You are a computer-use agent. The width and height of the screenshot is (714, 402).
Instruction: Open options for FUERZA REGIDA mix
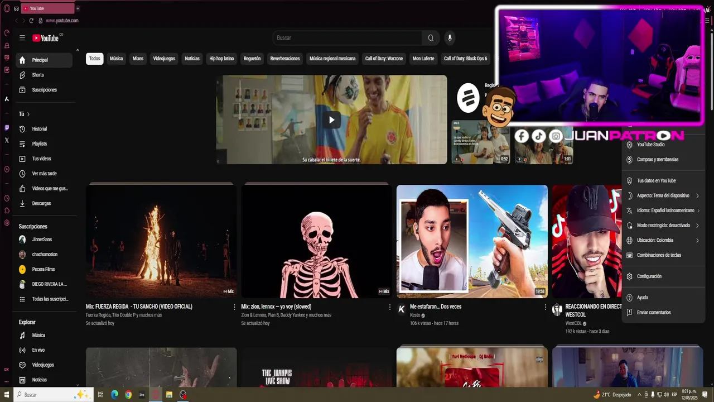pyautogui.click(x=234, y=307)
